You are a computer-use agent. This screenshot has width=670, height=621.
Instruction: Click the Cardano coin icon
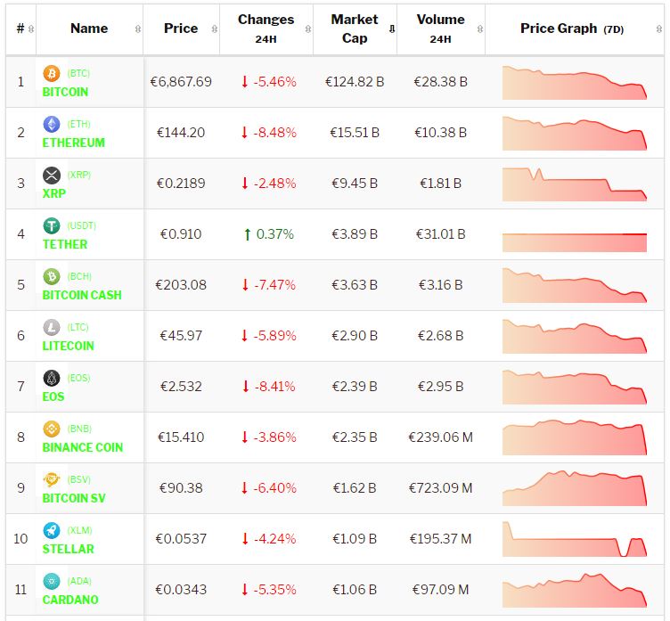(52, 581)
